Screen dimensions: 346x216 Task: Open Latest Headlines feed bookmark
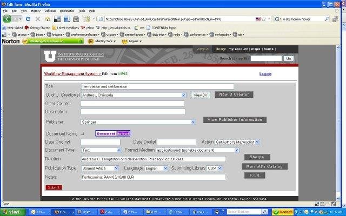pyautogui.click(x=65, y=28)
